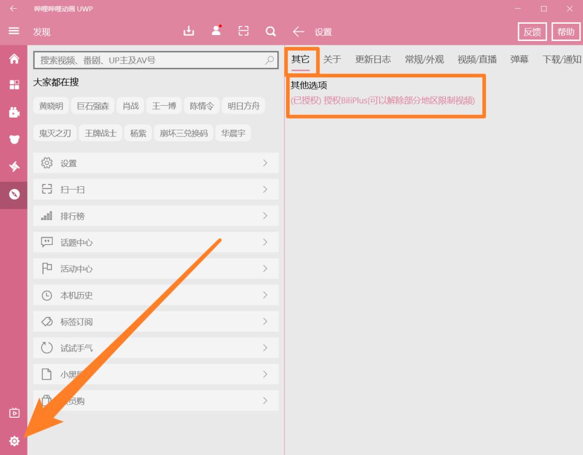Switch to the 弹幕 tab
This screenshot has width=583, height=455.
pos(518,59)
